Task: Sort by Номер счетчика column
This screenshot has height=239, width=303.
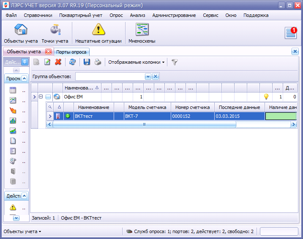Action: pos(192,107)
